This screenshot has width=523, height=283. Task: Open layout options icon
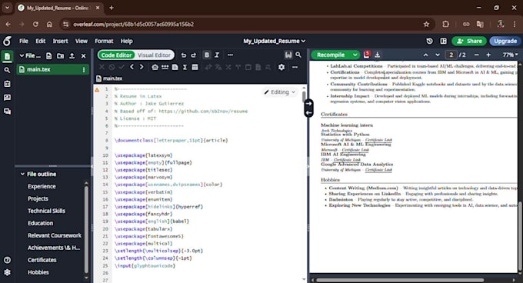[443, 41]
